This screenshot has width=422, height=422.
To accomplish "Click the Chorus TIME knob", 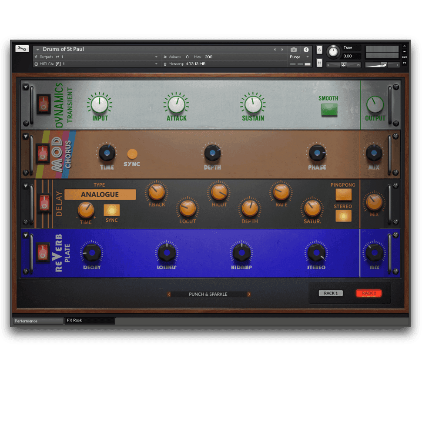I will tap(107, 153).
